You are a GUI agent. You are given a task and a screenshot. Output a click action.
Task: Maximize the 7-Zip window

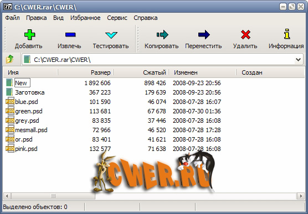click(292, 7)
